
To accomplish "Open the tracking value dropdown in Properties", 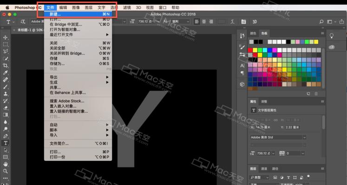I will point(303,153).
